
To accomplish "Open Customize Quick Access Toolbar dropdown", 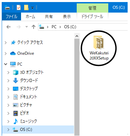I will pos(32,8).
